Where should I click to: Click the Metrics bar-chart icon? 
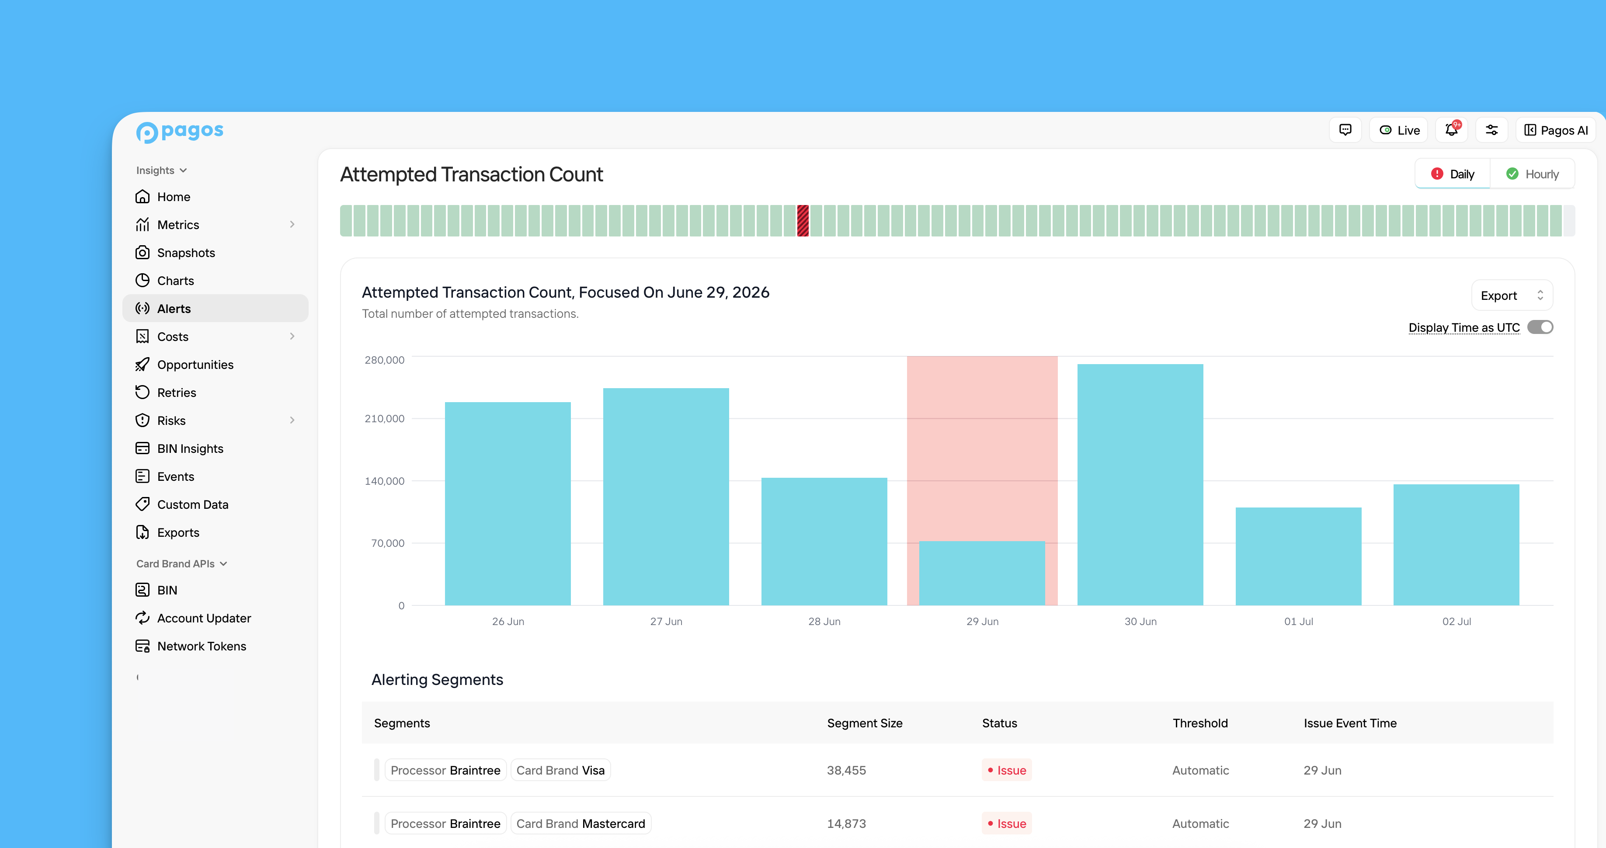[142, 225]
